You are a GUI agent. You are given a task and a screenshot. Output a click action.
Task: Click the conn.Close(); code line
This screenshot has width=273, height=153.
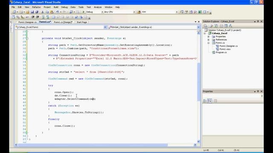pos(65,126)
